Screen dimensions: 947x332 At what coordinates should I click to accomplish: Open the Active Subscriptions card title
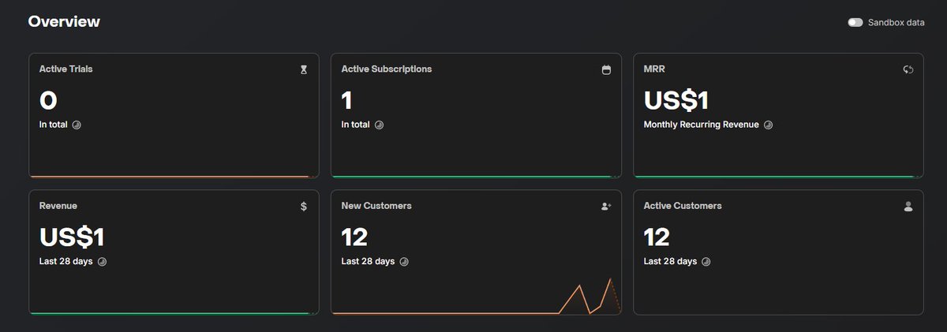pyautogui.click(x=387, y=69)
